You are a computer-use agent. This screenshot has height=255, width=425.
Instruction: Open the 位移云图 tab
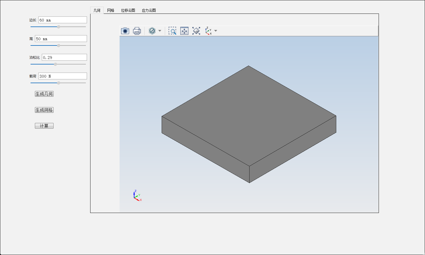click(x=128, y=10)
